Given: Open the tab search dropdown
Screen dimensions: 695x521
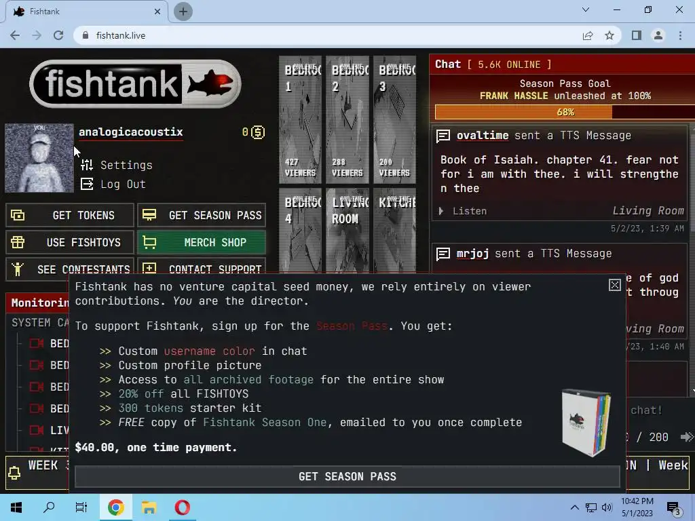Looking at the screenshot, I should 586,9.
